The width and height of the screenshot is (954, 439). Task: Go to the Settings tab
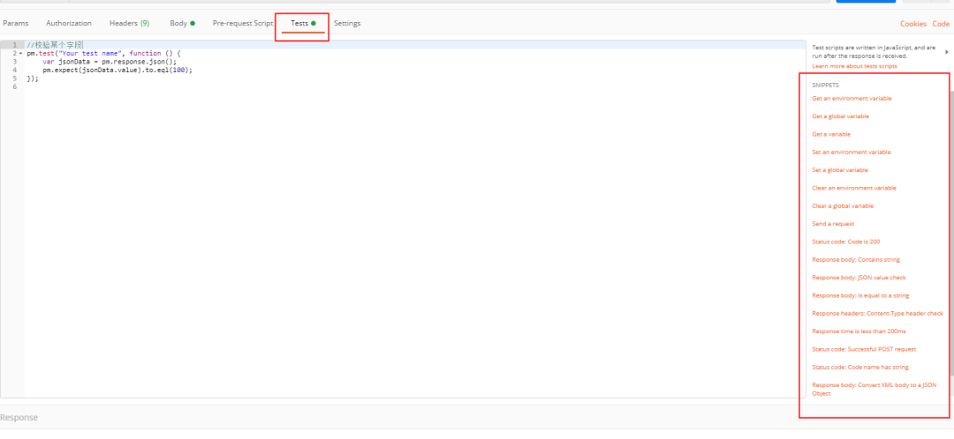[x=347, y=23]
